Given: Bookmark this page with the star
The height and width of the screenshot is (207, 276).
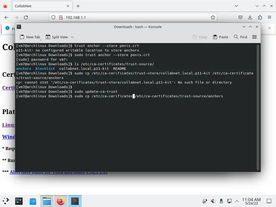Looking at the screenshot, I should click(213, 17).
